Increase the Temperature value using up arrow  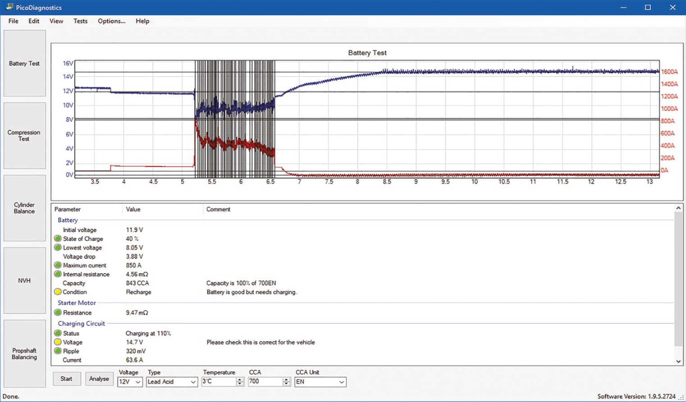click(x=240, y=379)
